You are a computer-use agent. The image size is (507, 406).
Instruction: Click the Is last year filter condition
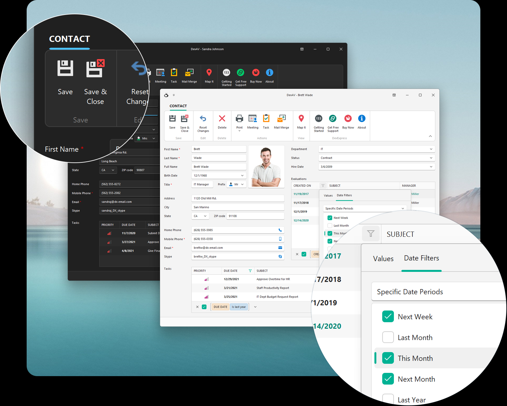click(x=239, y=307)
